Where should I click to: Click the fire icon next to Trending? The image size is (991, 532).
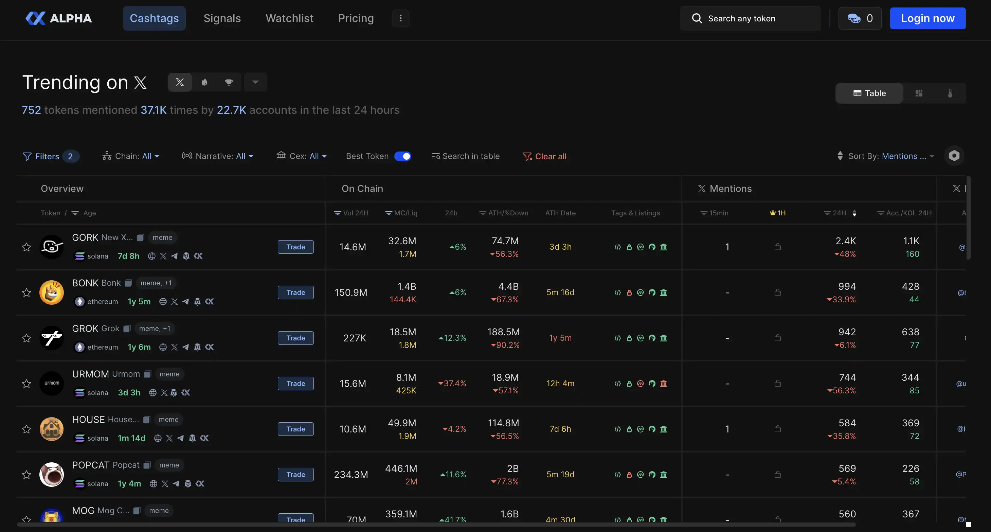204,82
